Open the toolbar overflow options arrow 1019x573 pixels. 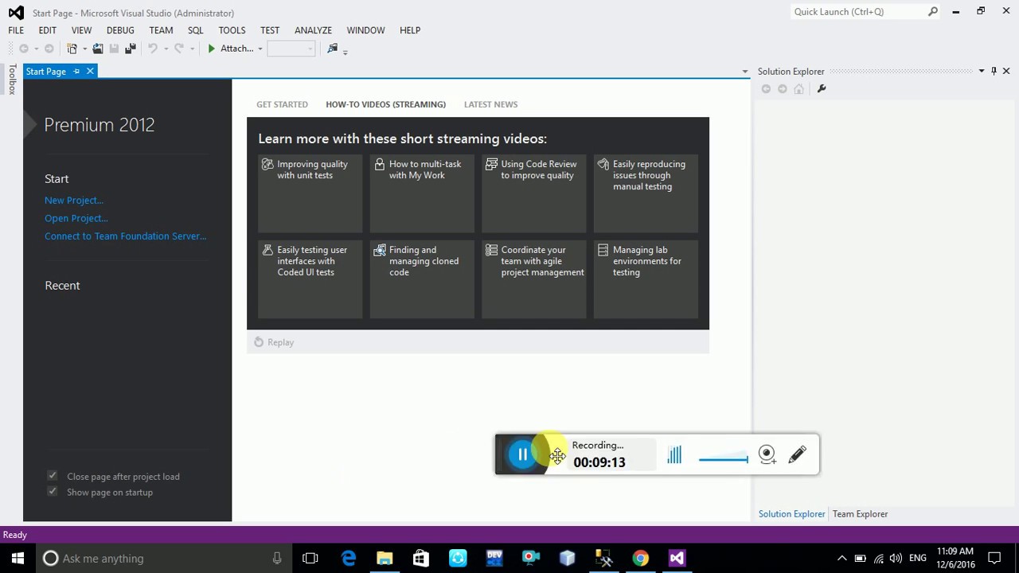coord(345,53)
